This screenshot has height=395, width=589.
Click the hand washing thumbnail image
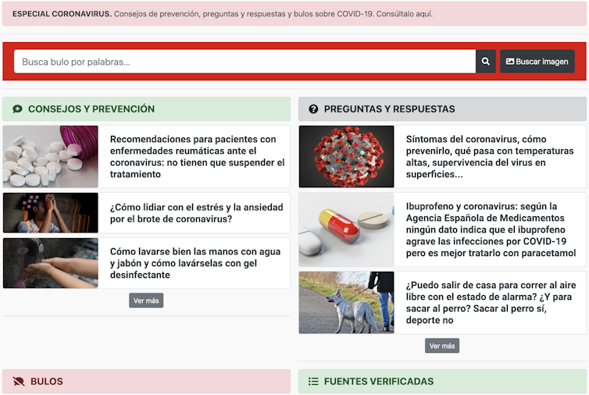tap(51, 263)
